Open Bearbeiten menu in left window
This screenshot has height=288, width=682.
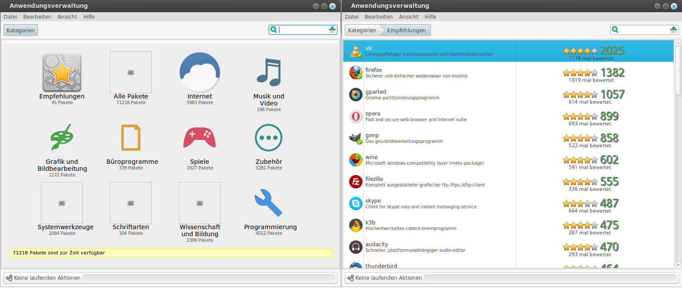(x=37, y=17)
